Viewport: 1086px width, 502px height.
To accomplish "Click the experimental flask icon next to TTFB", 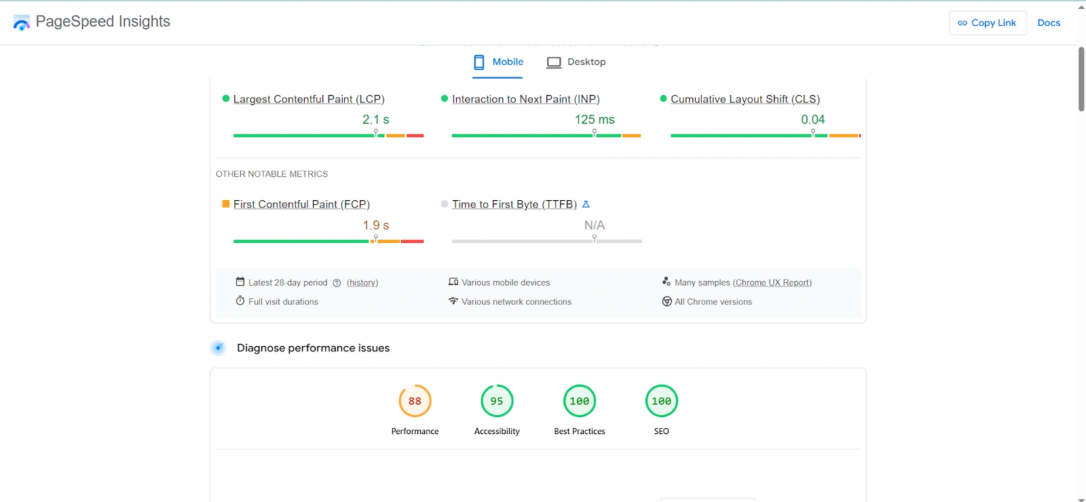I will tap(586, 204).
